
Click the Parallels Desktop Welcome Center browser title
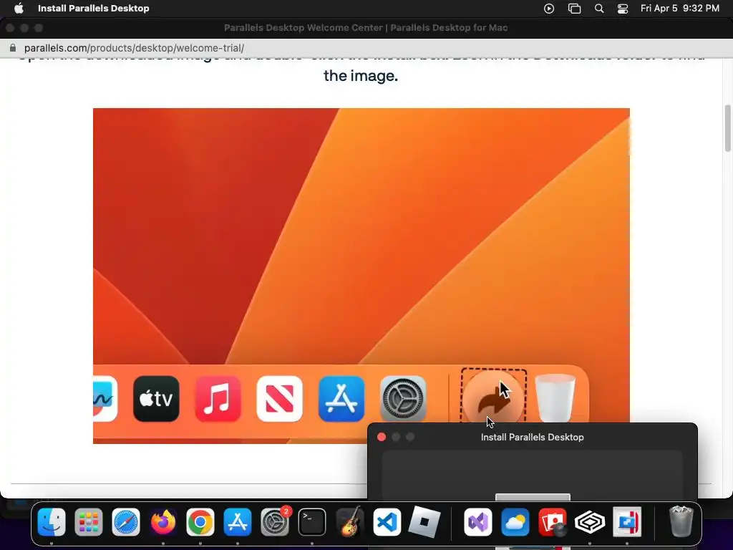(x=366, y=28)
